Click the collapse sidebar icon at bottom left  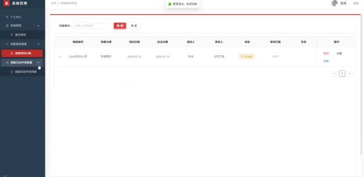tap(5, 176)
